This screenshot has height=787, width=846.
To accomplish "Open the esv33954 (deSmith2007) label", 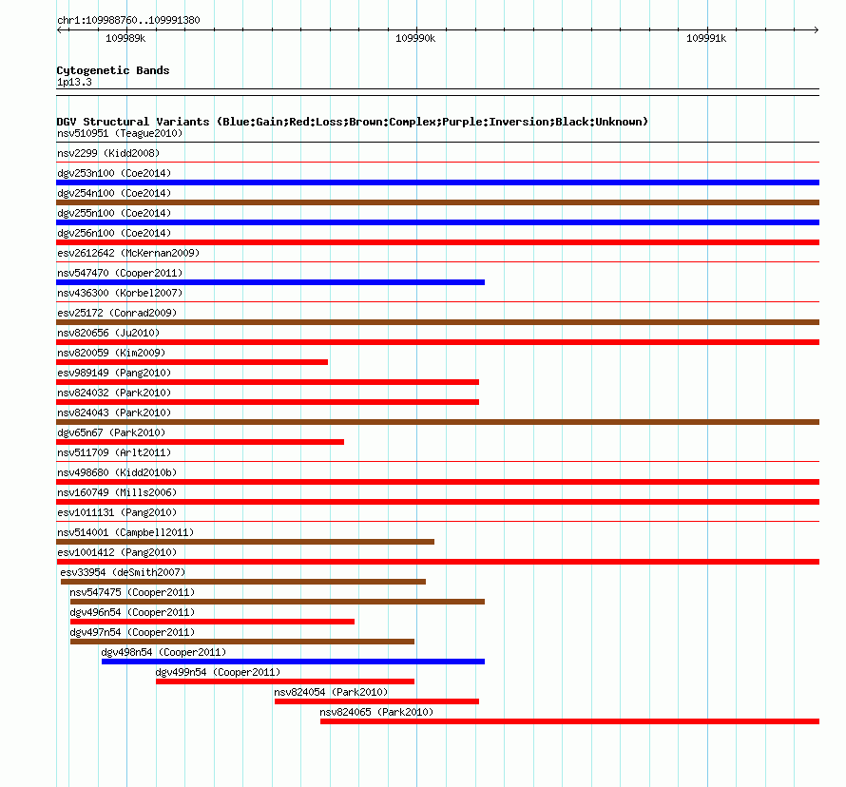I will click(123, 572).
